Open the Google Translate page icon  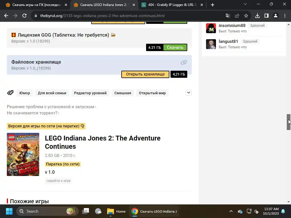[228, 16]
